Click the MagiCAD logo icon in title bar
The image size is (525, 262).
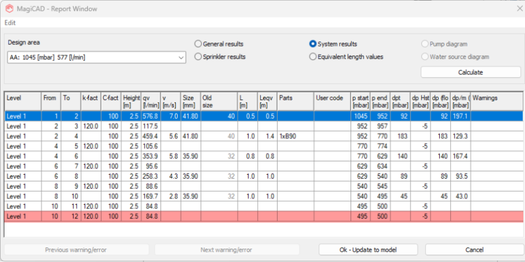[x=9, y=9]
